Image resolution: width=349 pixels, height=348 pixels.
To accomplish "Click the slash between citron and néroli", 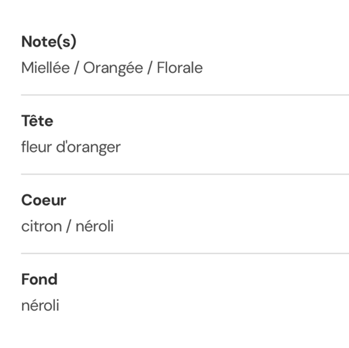I will pyautogui.click(x=69, y=227).
